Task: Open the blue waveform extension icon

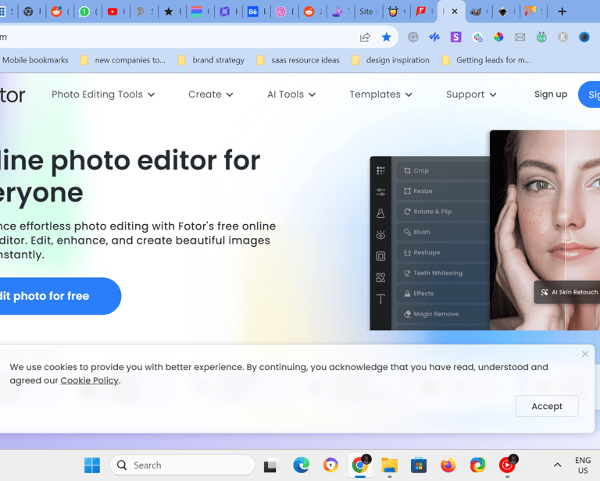Action: pyautogui.click(x=434, y=37)
